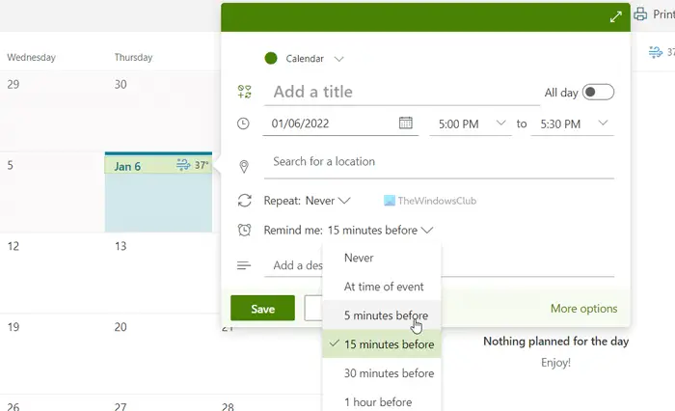The height and width of the screenshot is (411, 675).
Task: Choose 30 minutes before reminder
Action: [382, 373]
